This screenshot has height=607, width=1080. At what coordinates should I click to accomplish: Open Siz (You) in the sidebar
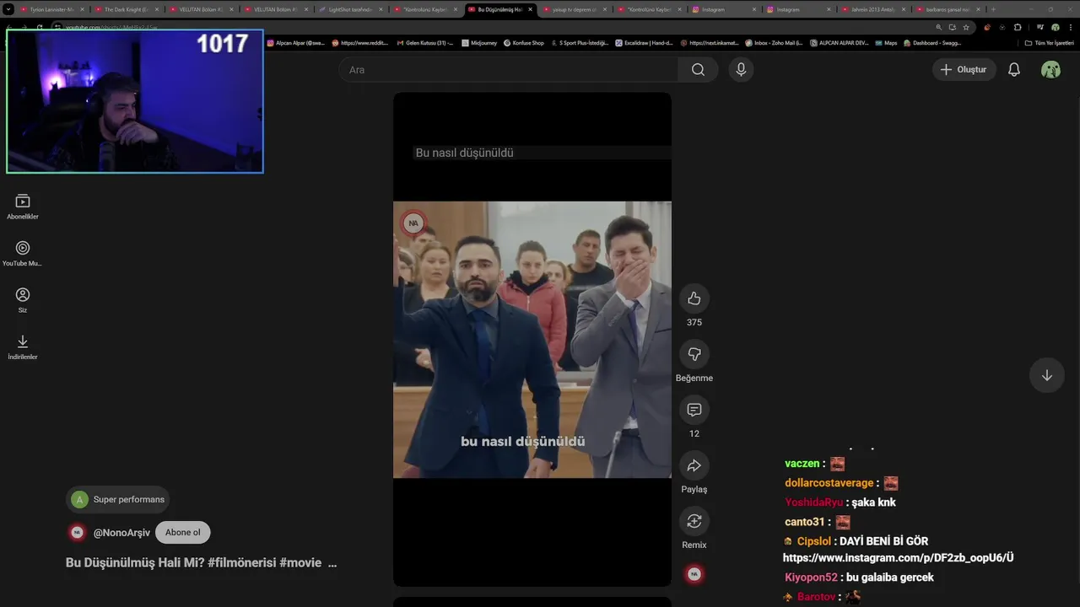[x=23, y=300]
